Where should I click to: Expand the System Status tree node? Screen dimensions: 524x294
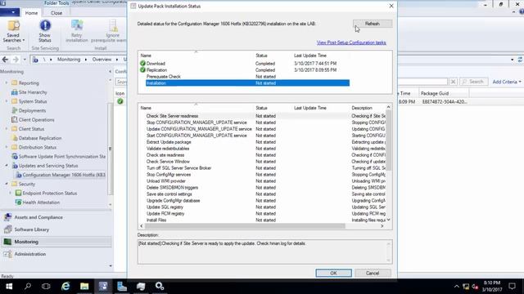(x=7, y=101)
